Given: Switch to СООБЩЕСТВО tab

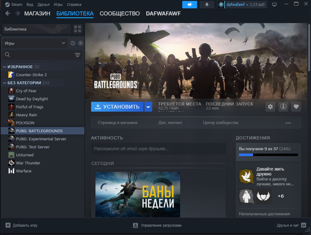Looking at the screenshot, I should click(120, 14).
